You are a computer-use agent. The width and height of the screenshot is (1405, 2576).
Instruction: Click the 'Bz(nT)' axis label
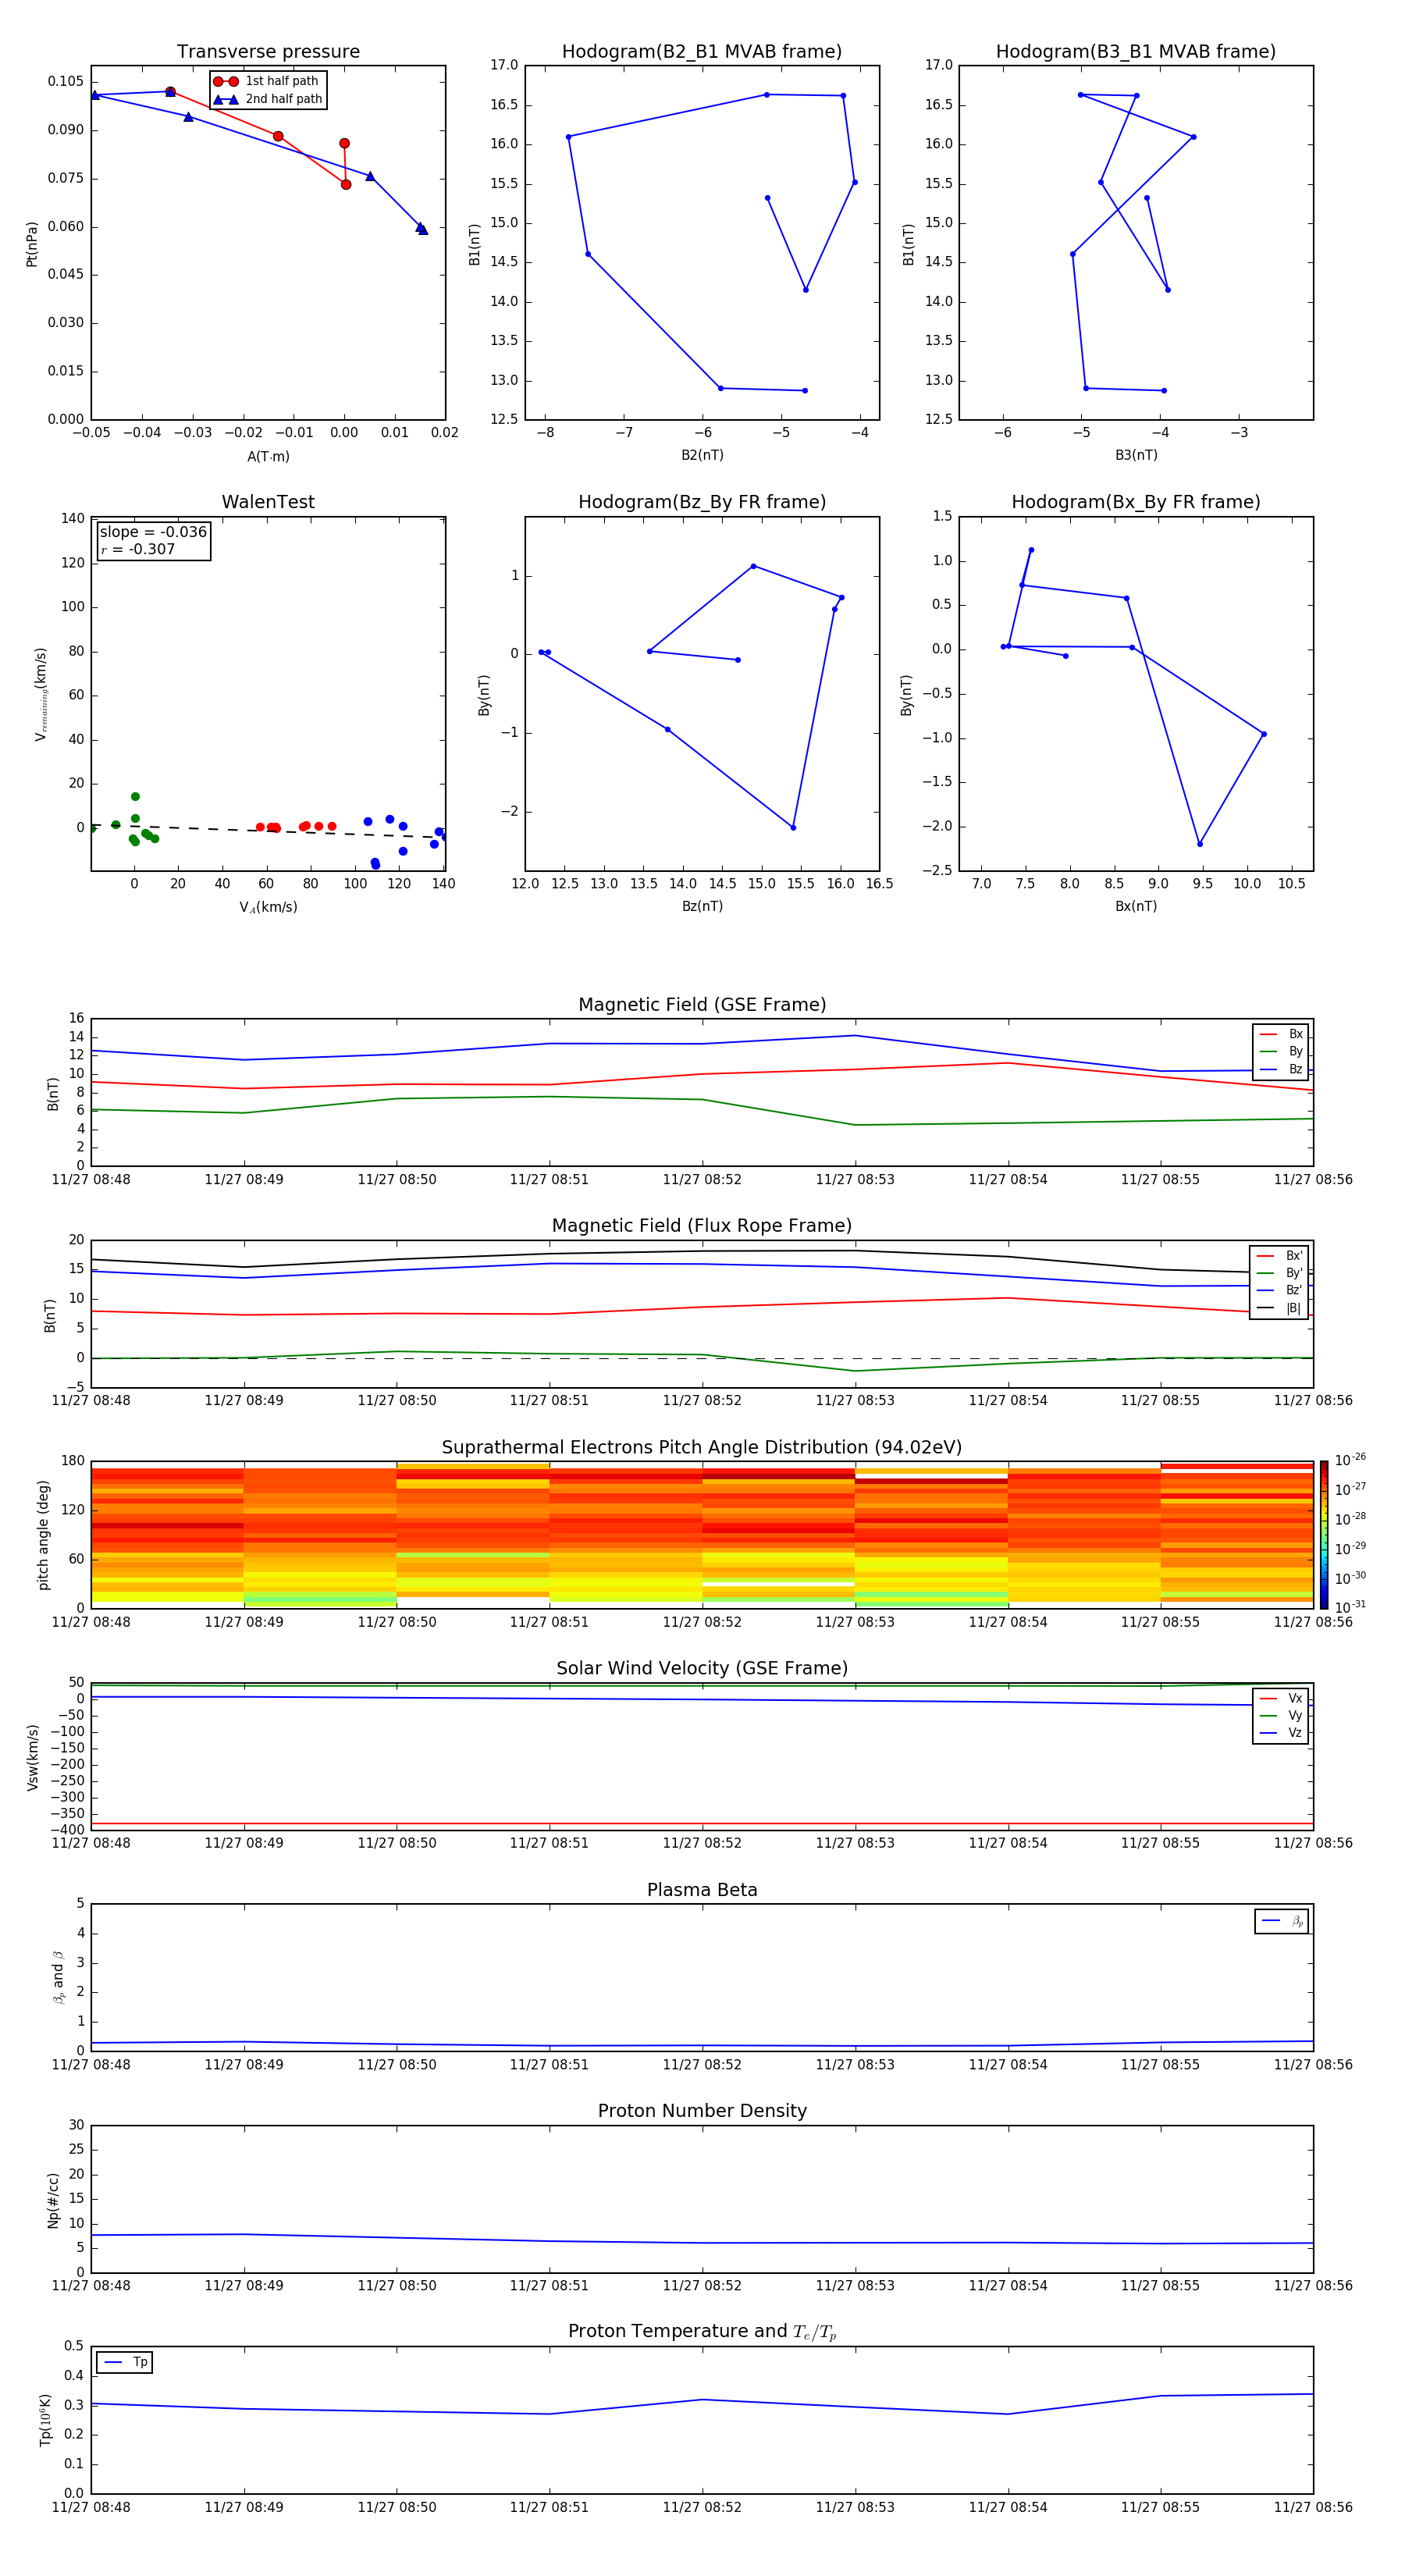pos(702,906)
